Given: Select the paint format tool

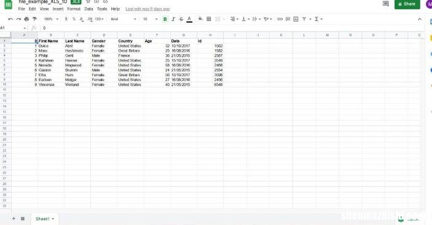Looking at the screenshot, I should pos(34,19).
